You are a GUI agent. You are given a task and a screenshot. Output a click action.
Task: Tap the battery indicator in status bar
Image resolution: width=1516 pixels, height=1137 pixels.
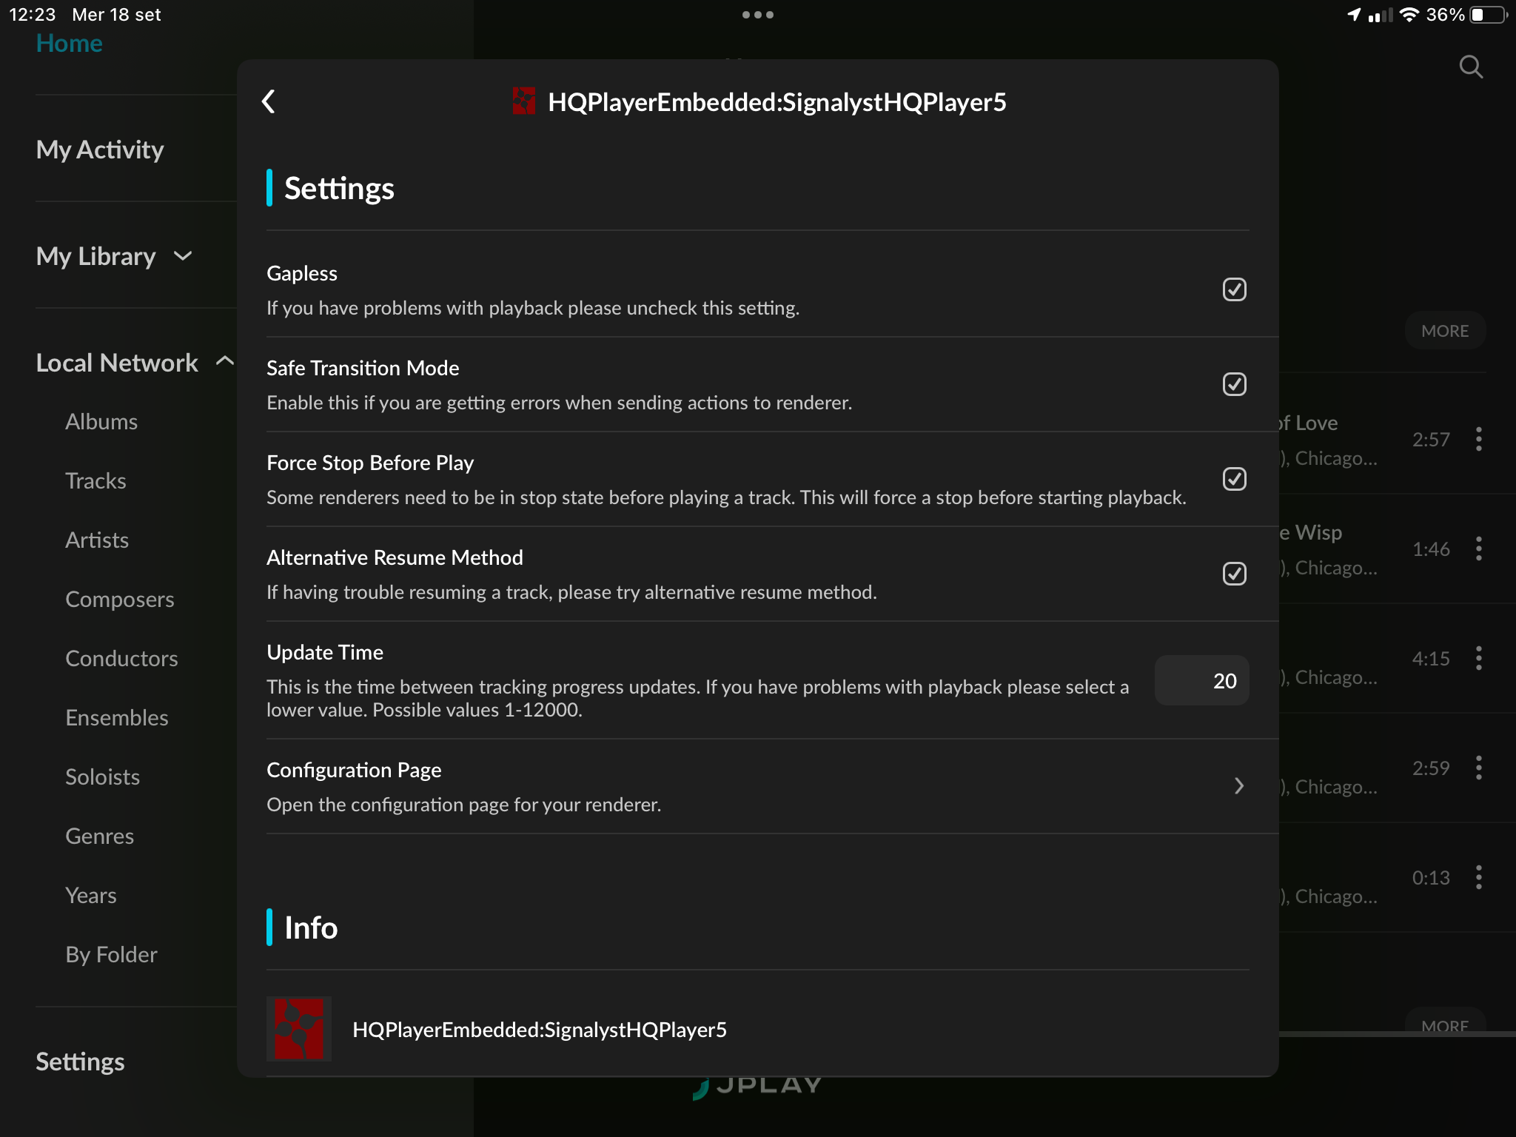click(x=1488, y=15)
